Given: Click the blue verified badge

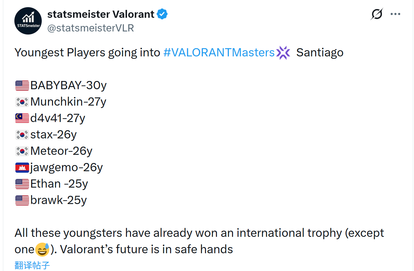Looking at the screenshot, I should click(162, 14).
